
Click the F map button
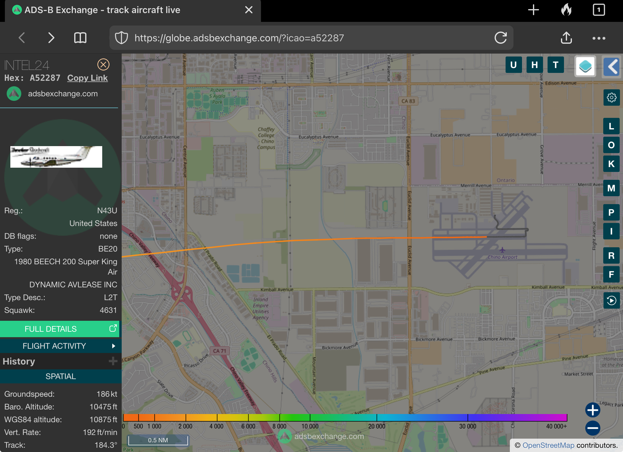point(611,274)
